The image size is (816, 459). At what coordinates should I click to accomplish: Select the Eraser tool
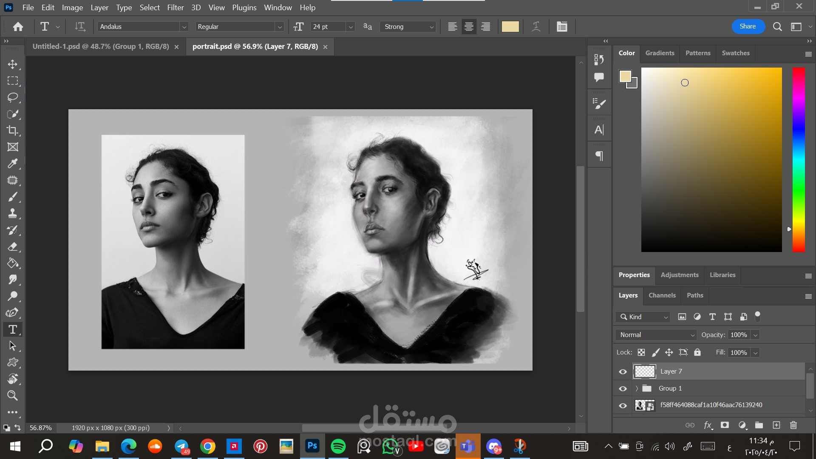12,246
